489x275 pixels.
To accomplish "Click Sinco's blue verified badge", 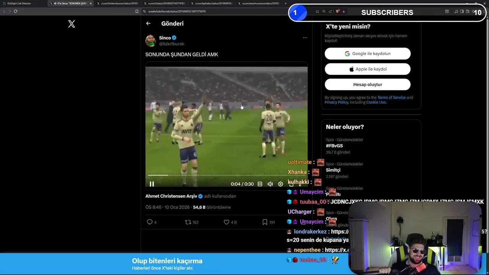I will pos(174,38).
